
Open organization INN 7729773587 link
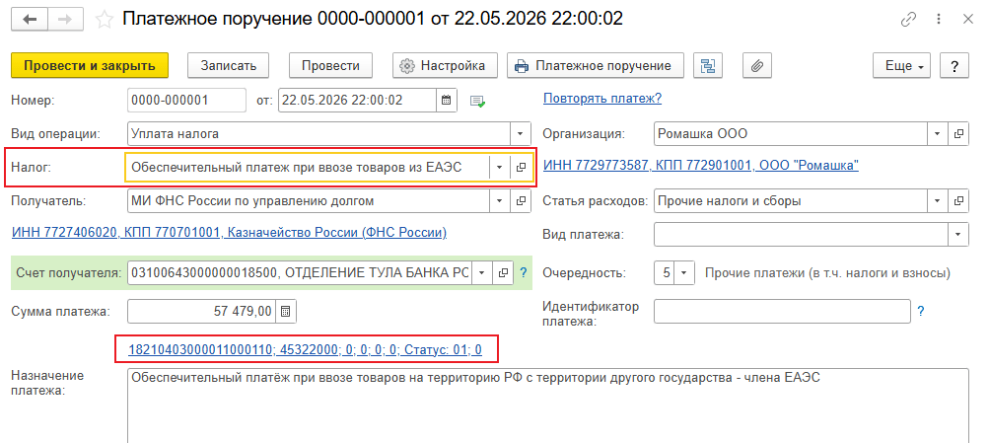click(701, 166)
